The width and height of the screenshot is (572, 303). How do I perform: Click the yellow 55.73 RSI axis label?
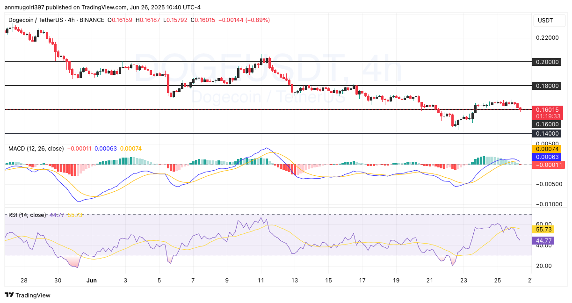[543, 230]
